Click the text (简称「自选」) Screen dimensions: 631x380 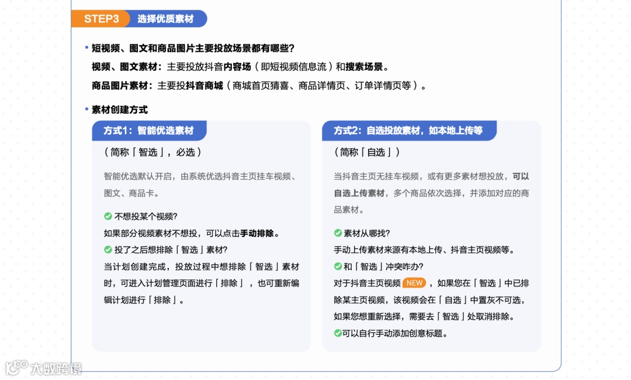coord(366,152)
